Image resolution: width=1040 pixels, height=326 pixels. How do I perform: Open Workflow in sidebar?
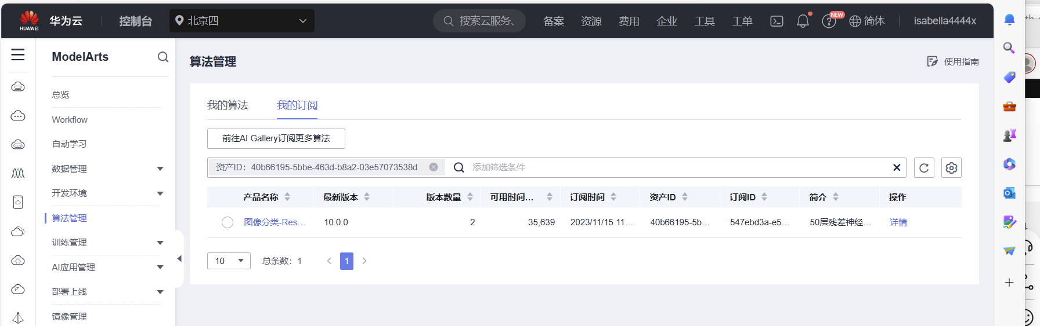click(x=70, y=120)
